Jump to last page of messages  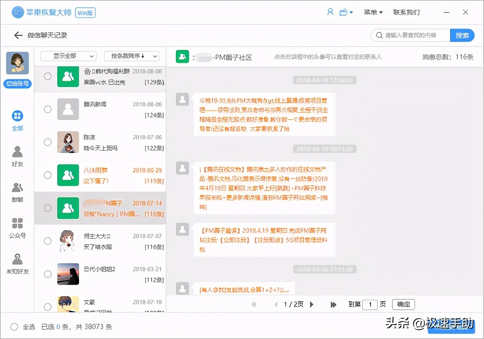(333, 304)
